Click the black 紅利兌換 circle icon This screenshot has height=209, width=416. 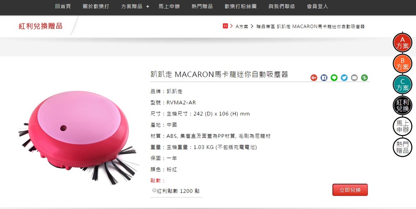pos(402,105)
